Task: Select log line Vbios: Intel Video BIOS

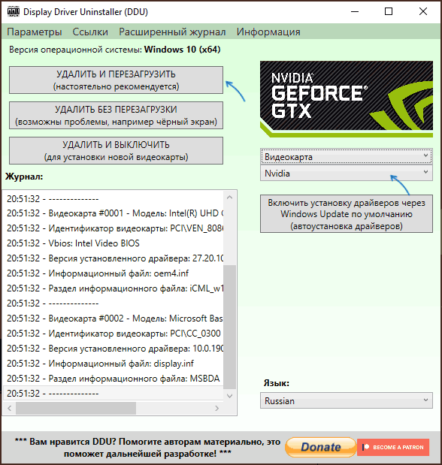Action: pyautogui.click(x=113, y=243)
